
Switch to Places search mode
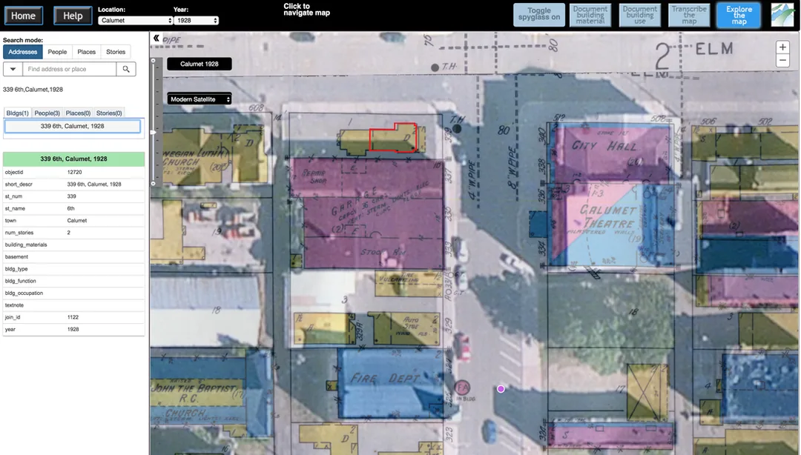coord(86,52)
